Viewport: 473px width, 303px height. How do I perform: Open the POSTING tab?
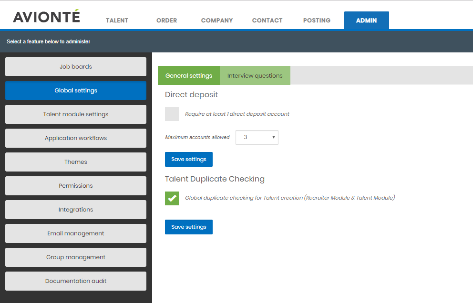pyautogui.click(x=317, y=20)
